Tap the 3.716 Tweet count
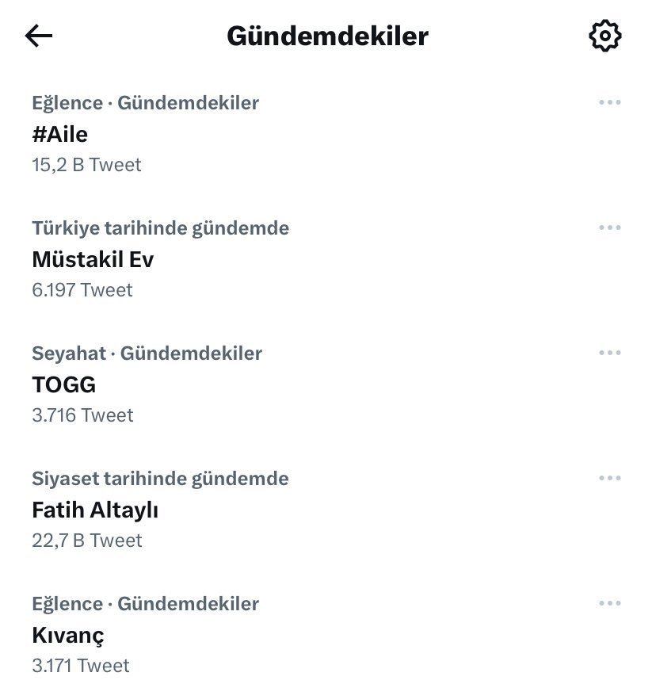Viewport: 656px width, 684px height. pyautogui.click(x=82, y=415)
